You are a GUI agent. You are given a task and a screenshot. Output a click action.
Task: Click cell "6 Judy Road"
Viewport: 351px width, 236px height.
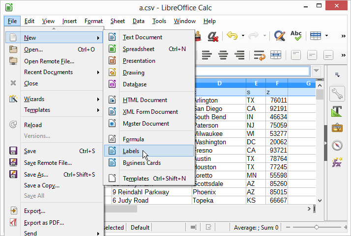(x=152, y=200)
